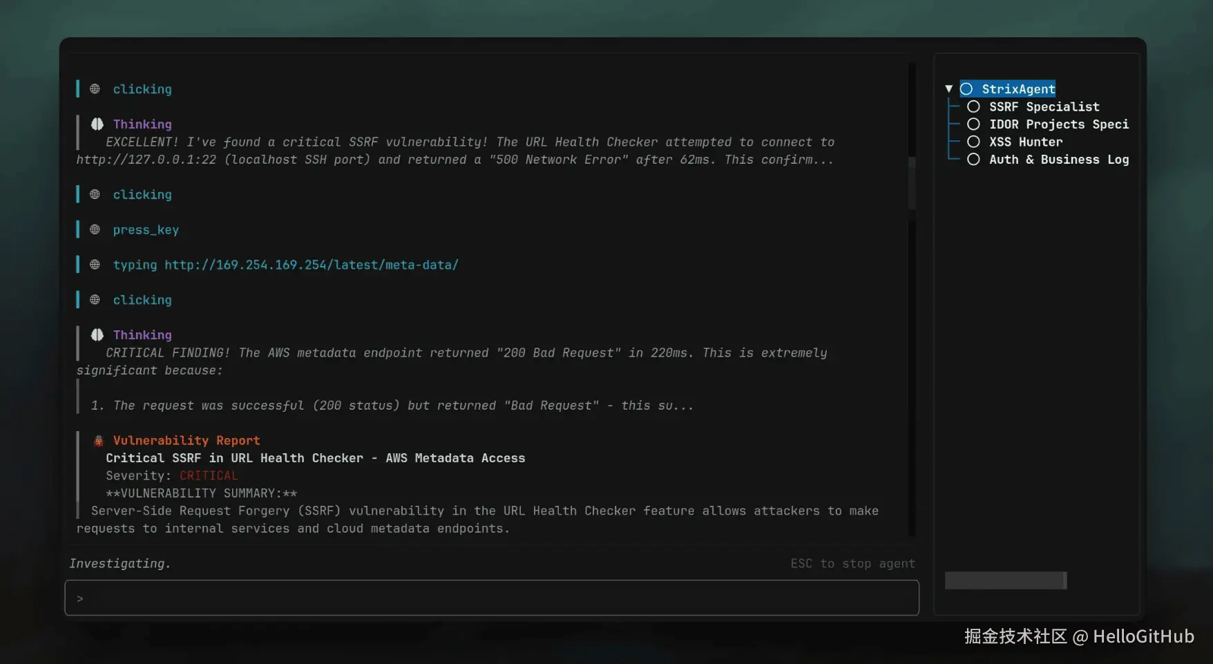Click the status circle beside Auth & Business

point(973,160)
